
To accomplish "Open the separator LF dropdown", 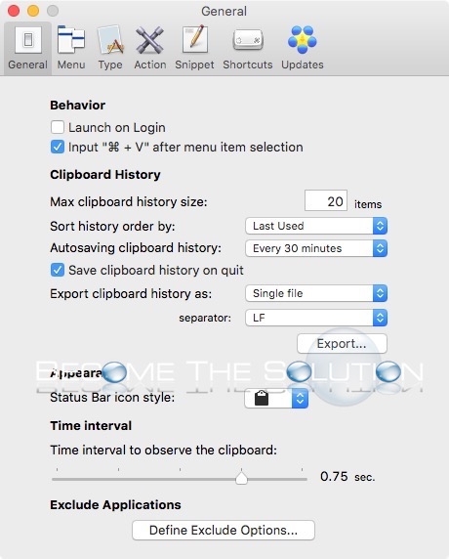I will coord(316,318).
